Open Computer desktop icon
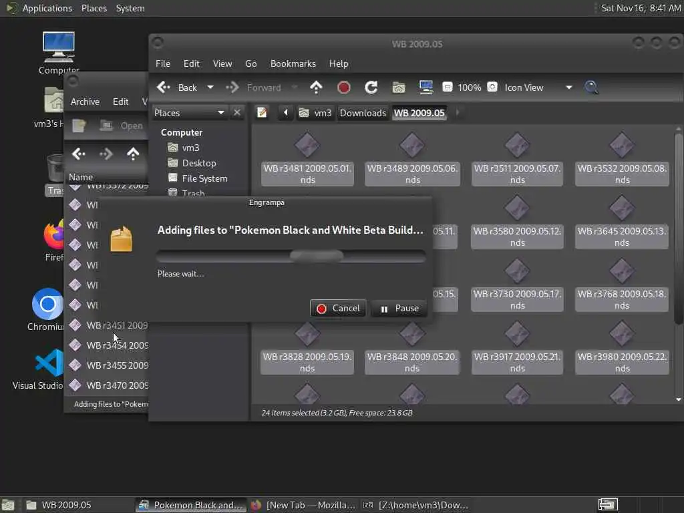 (59, 52)
